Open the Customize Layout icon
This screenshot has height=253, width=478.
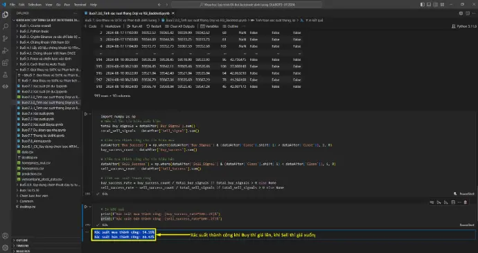tap(443, 5)
